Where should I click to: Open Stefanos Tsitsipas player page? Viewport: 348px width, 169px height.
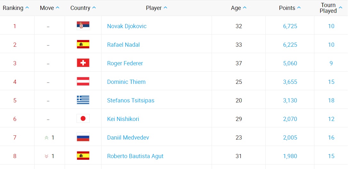point(131,101)
